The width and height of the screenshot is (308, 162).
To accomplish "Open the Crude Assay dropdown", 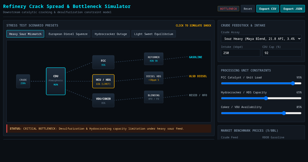I will click(261, 39).
